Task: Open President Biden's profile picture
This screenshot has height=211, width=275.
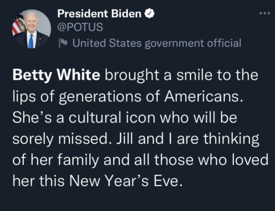Action: click(32, 28)
